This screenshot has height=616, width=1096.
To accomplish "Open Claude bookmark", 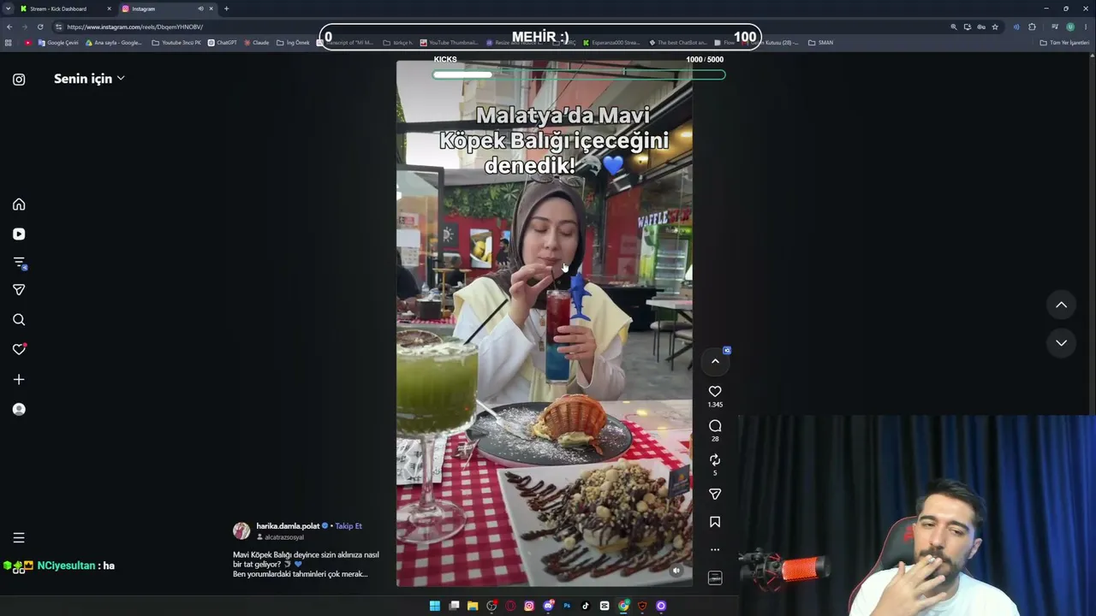I will click(257, 43).
